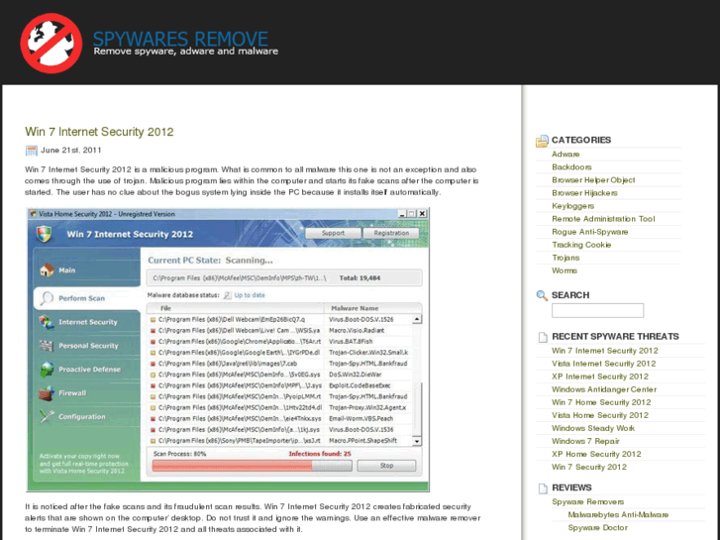Screen dimensions: 720x540
Task: Open the Malwarebytes Anti-Malware review
Action: 618,514
